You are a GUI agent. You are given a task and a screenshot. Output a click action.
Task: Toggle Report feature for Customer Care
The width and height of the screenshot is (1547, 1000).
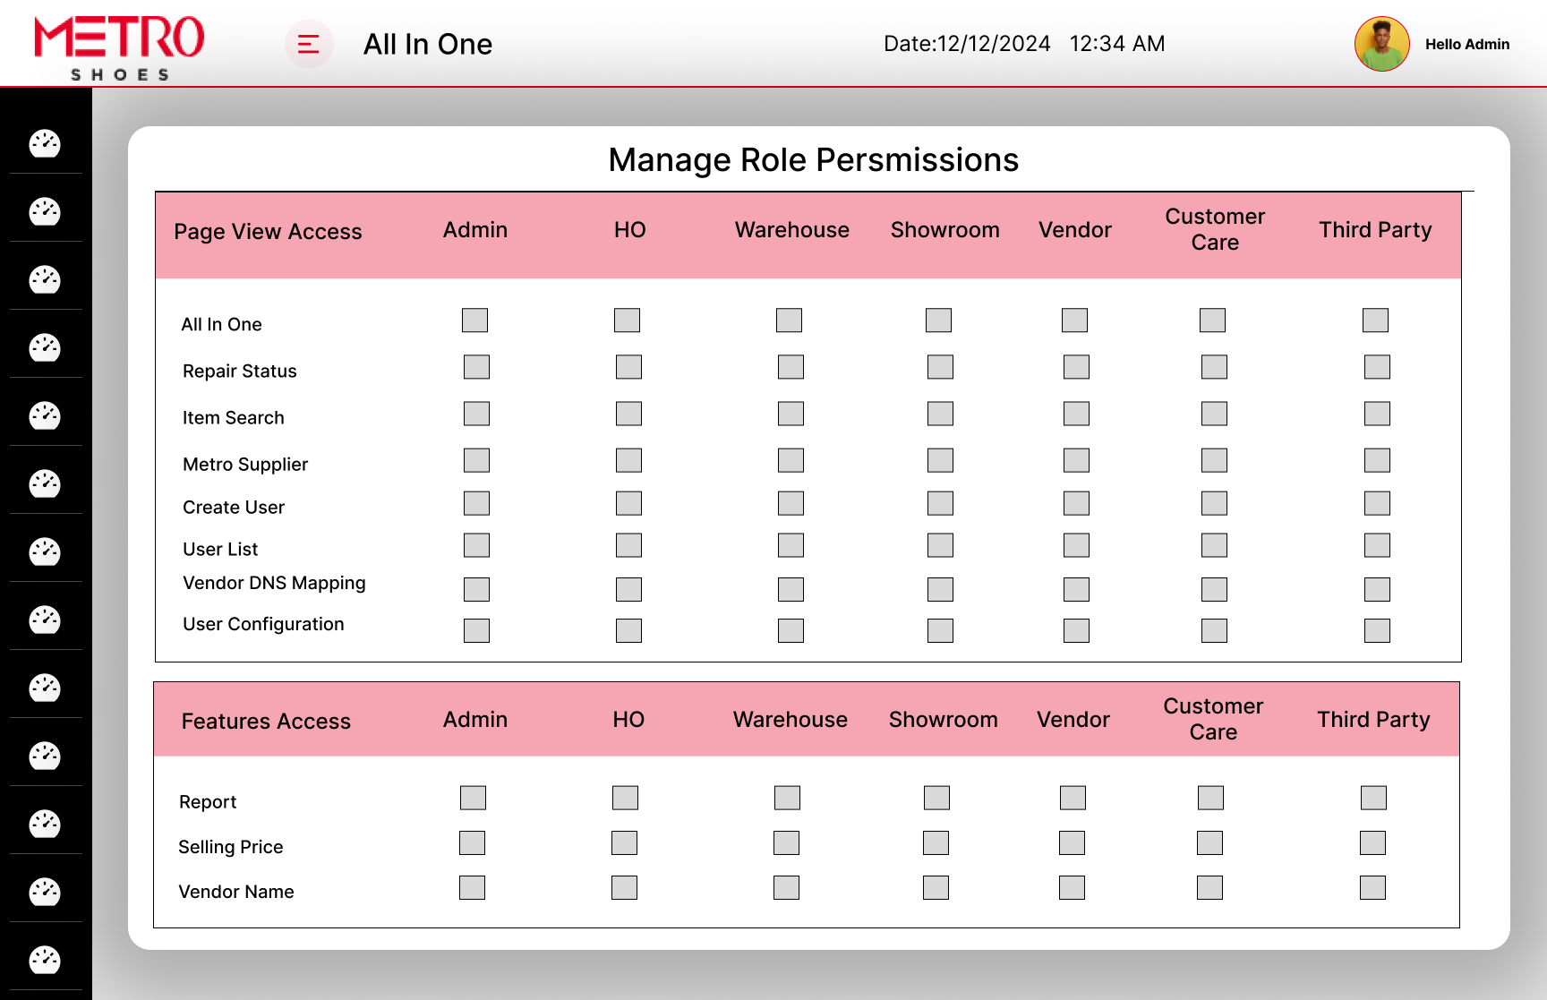coord(1210,798)
